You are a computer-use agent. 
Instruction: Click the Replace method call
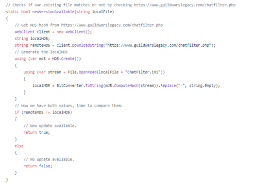(x=168, y=86)
